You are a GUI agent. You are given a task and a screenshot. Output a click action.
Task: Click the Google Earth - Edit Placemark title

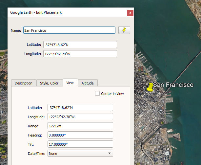pyautogui.click(x=36, y=12)
